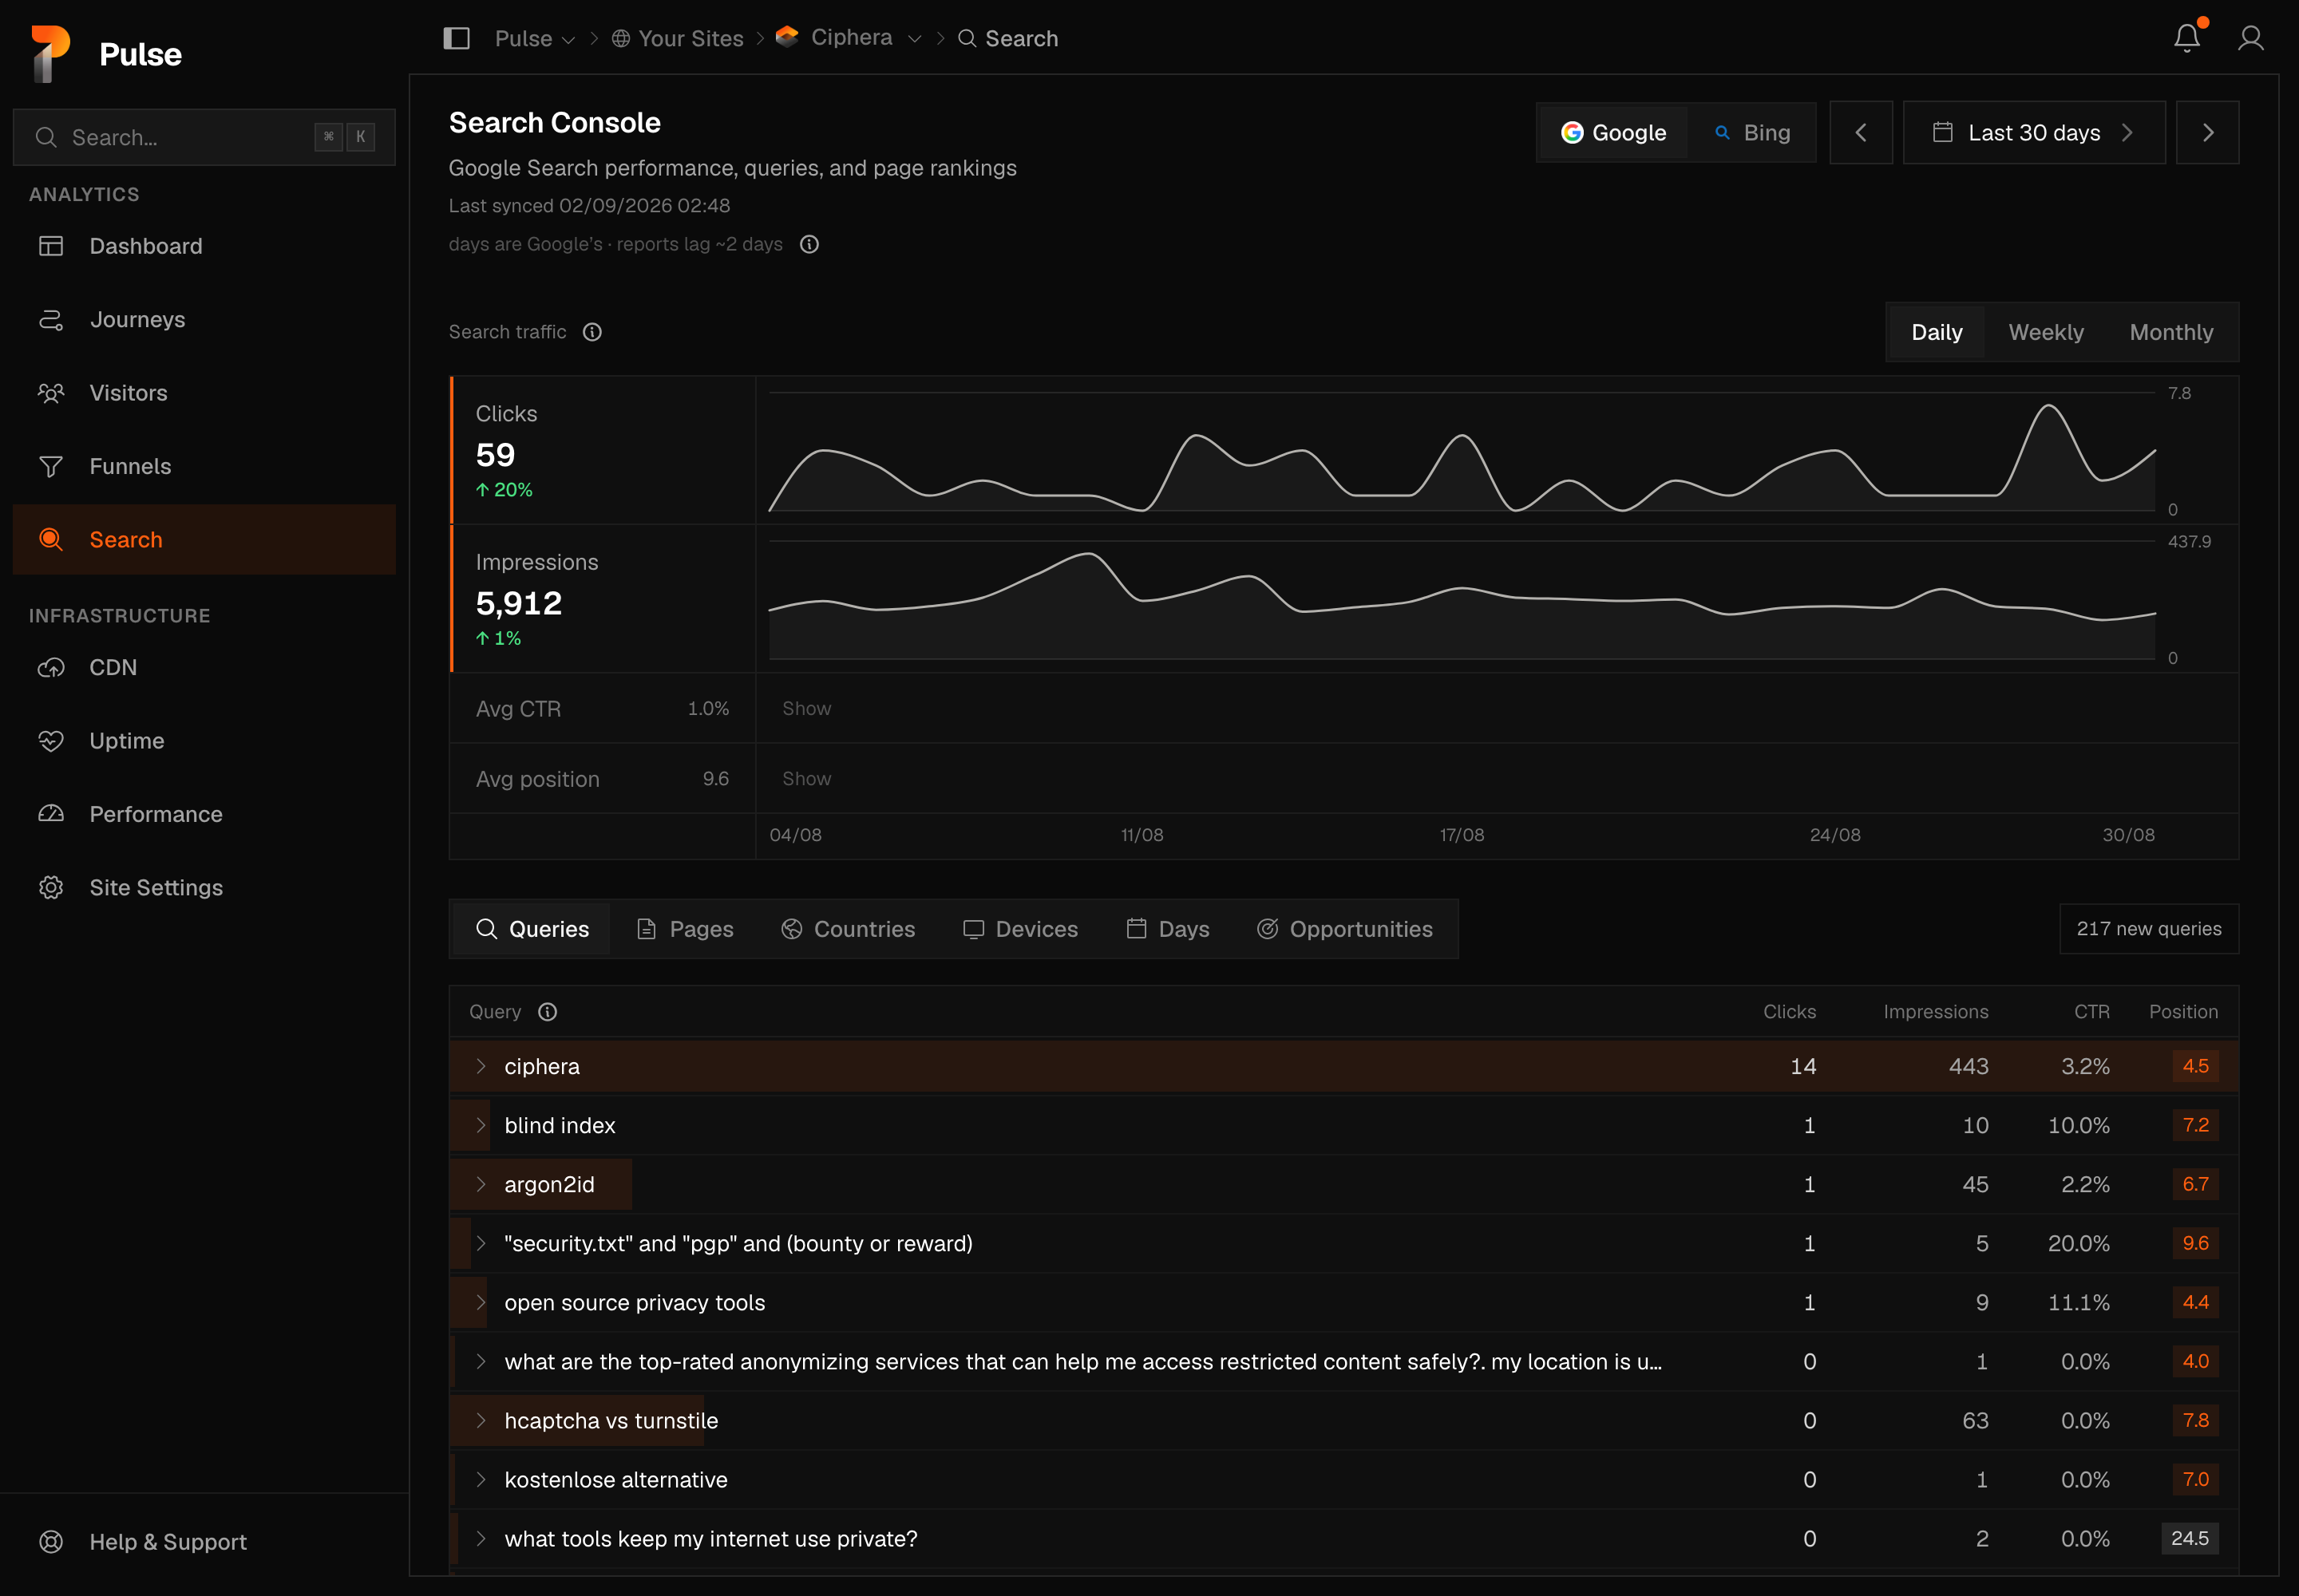Toggle the sidebar panel icon
The width and height of the screenshot is (2299, 1596).
456,38
